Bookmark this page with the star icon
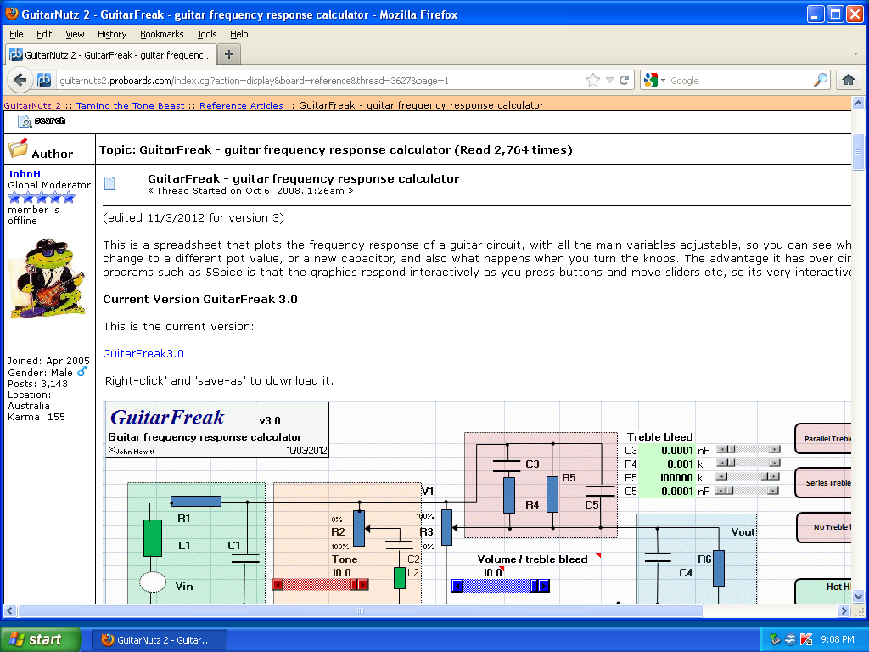869x652 pixels. 593,81
